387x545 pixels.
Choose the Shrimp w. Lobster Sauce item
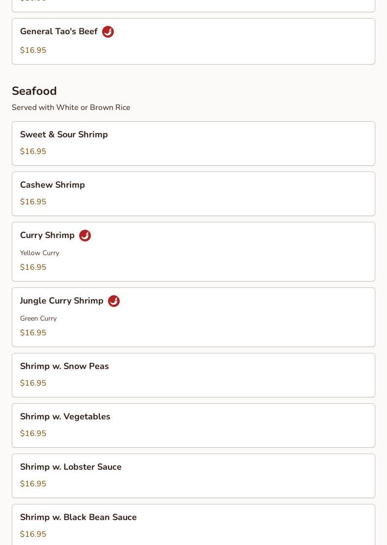[71, 467]
